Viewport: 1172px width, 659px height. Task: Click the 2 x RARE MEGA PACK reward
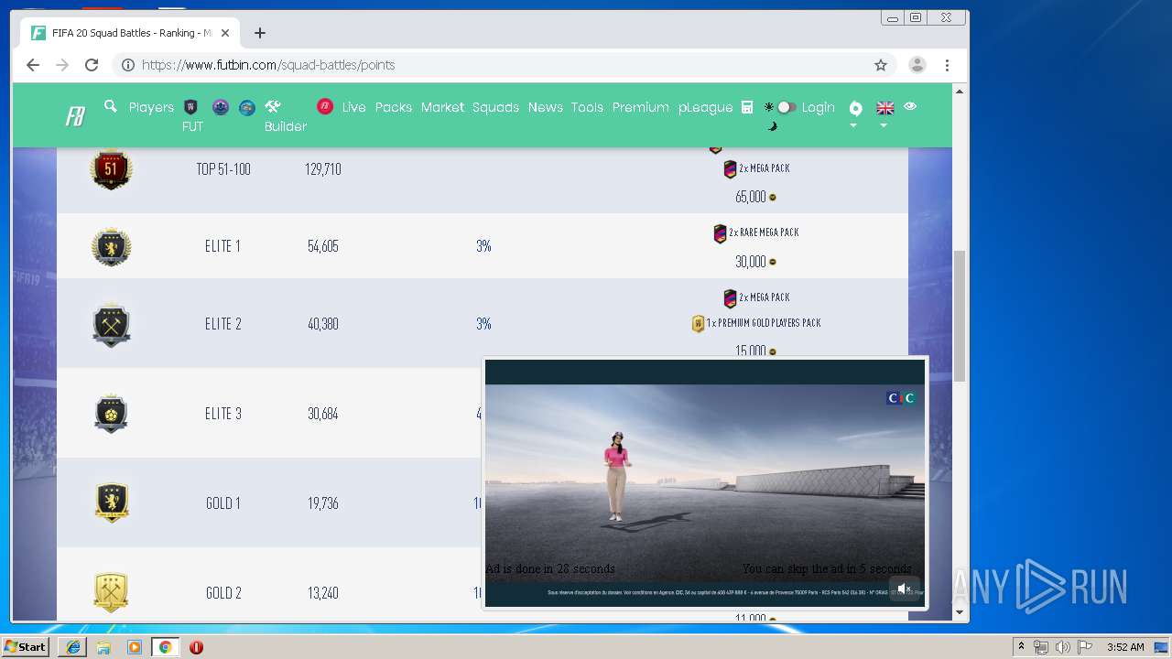756,233
